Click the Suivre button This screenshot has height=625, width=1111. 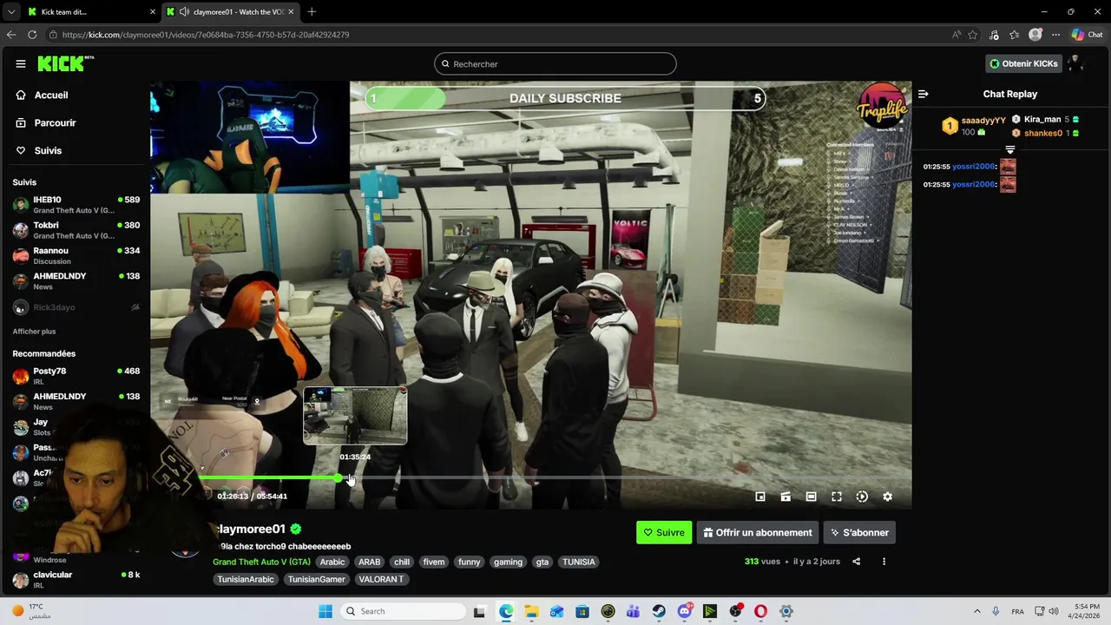coord(664,533)
